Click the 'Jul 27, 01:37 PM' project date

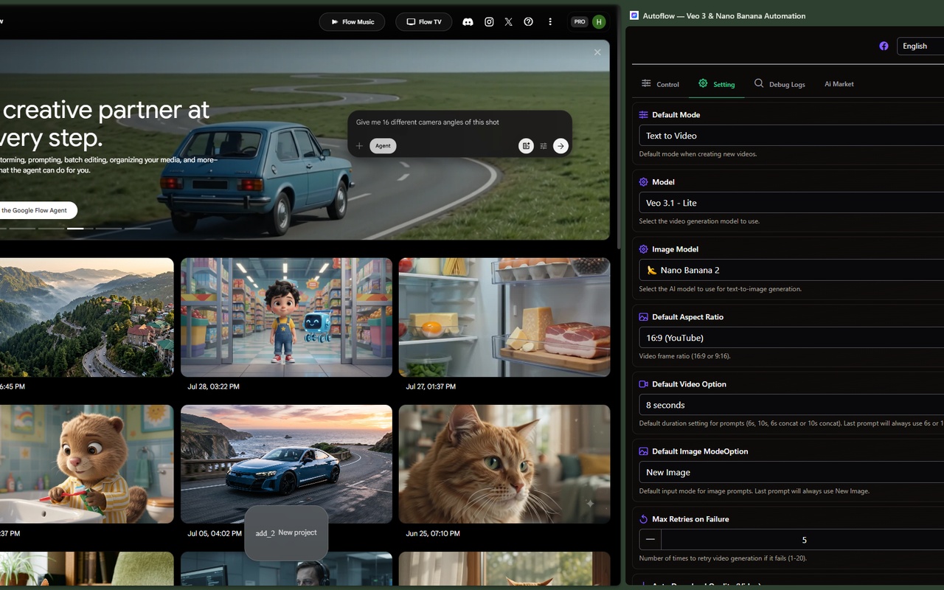pyautogui.click(x=431, y=386)
